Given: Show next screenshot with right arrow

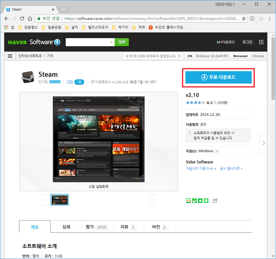Looking at the screenshot, I should tap(152, 200).
